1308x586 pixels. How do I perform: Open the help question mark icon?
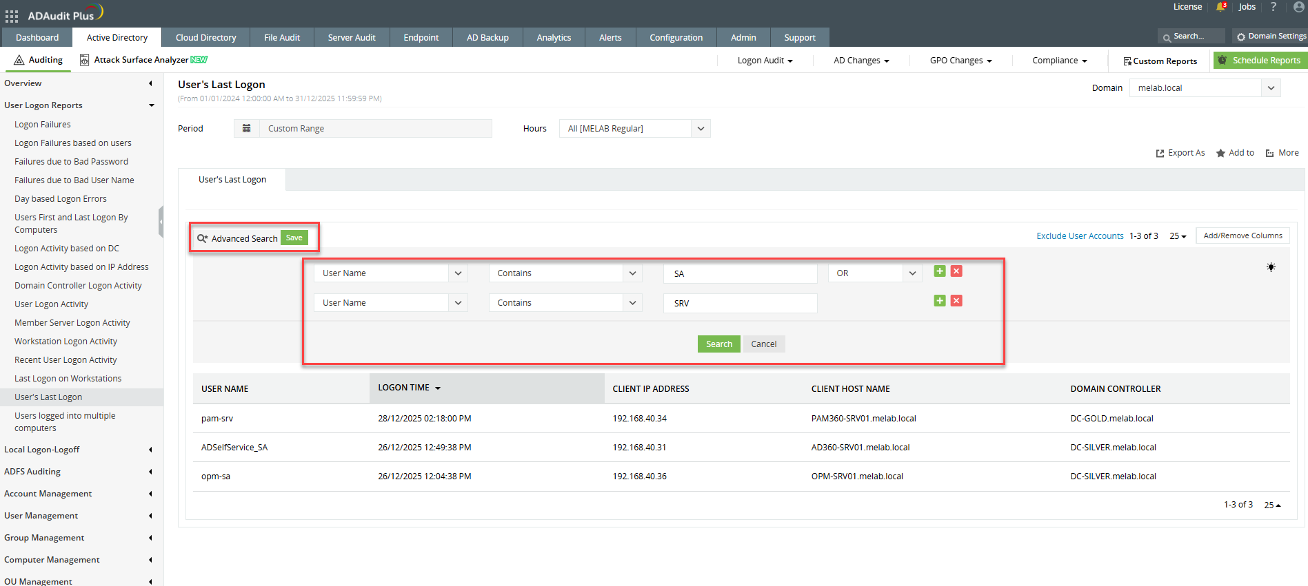coord(1273,7)
